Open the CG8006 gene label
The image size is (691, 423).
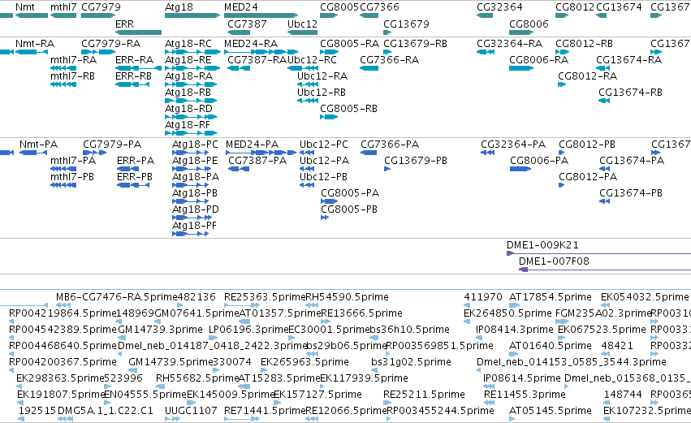click(529, 24)
